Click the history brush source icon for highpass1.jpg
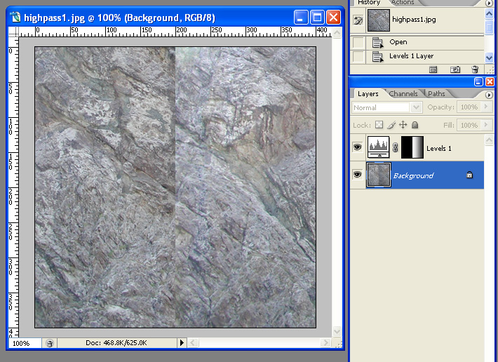Image resolution: width=498 pixels, height=362 pixels. tap(358, 20)
